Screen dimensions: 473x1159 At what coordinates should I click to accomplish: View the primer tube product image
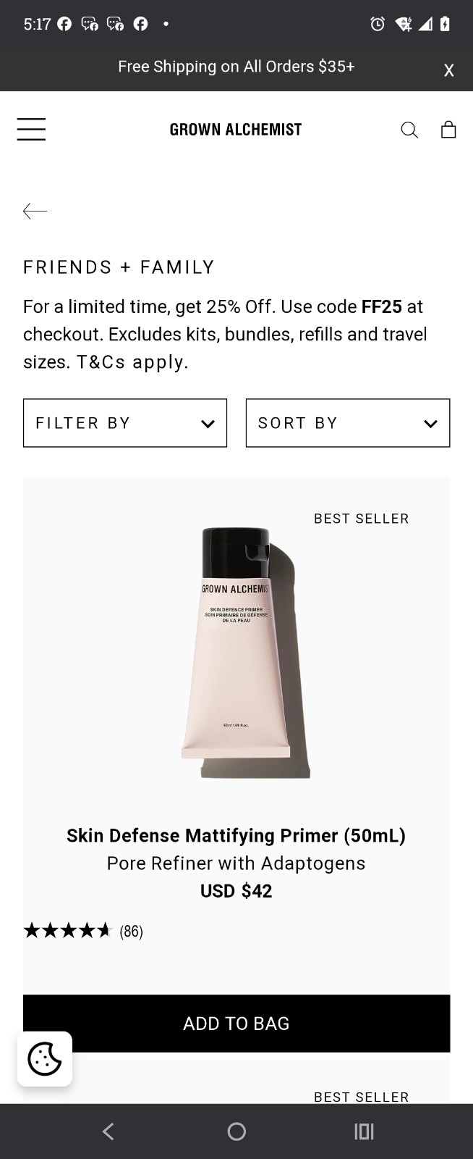pyautogui.click(x=246, y=653)
